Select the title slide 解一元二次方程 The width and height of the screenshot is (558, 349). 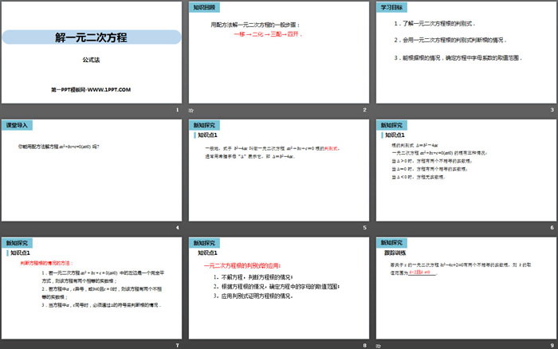click(x=91, y=53)
